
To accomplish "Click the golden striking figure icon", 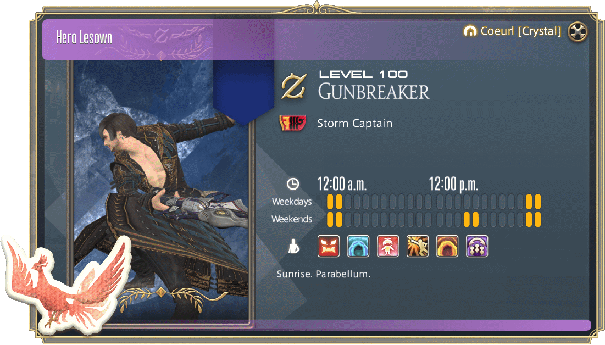I will 418,246.
